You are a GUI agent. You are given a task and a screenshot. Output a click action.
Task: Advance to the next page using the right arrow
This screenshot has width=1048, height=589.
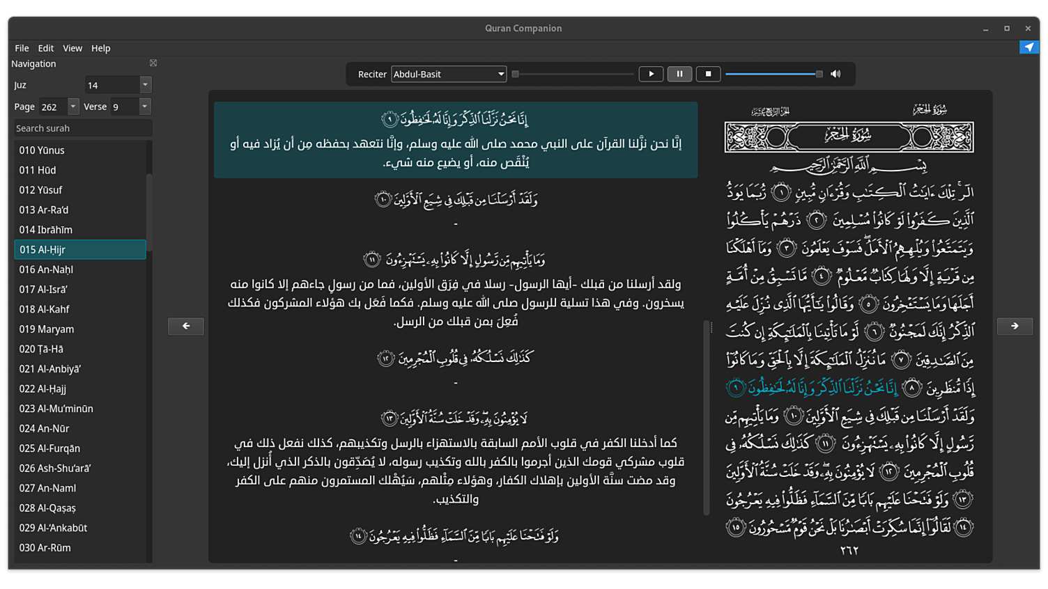click(x=1015, y=326)
